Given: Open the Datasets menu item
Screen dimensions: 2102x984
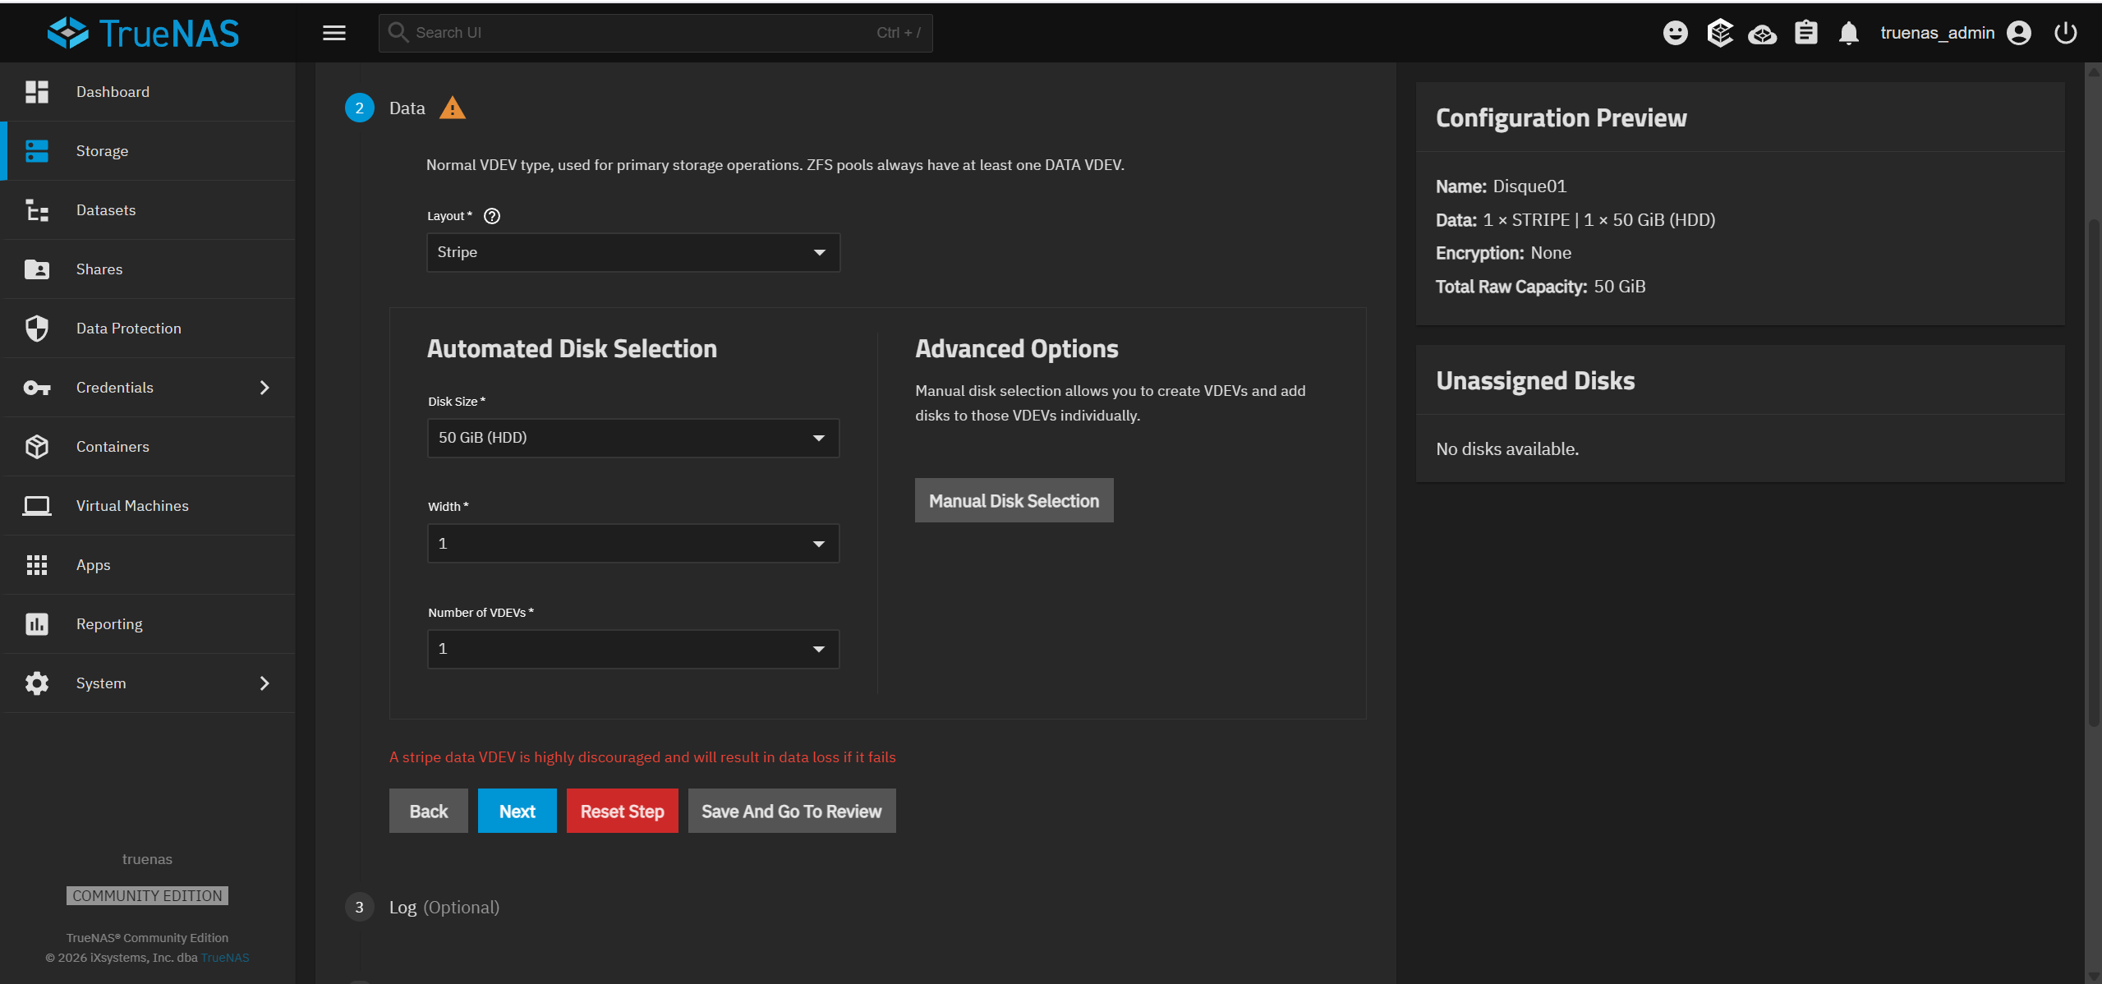Looking at the screenshot, I should [148, 210].
